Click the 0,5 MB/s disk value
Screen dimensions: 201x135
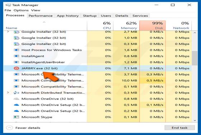click(155, 80)
